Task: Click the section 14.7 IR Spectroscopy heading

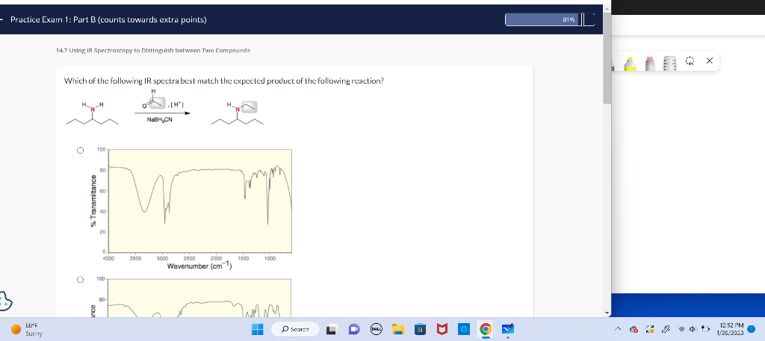Action: tap(154, 51)
